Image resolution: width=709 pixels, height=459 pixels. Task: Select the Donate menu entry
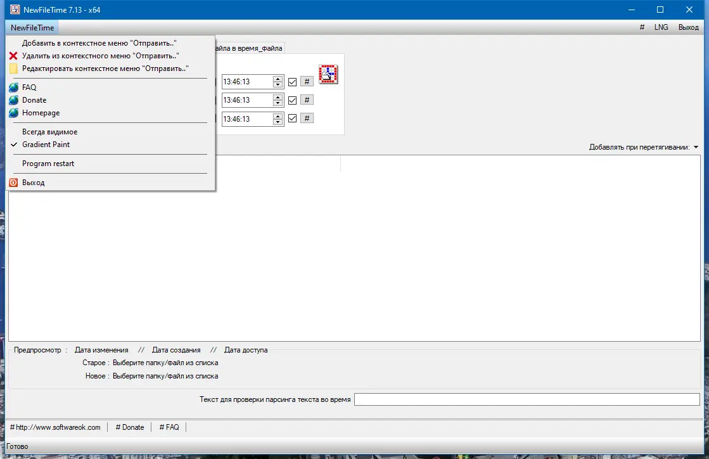pos(110,100)
